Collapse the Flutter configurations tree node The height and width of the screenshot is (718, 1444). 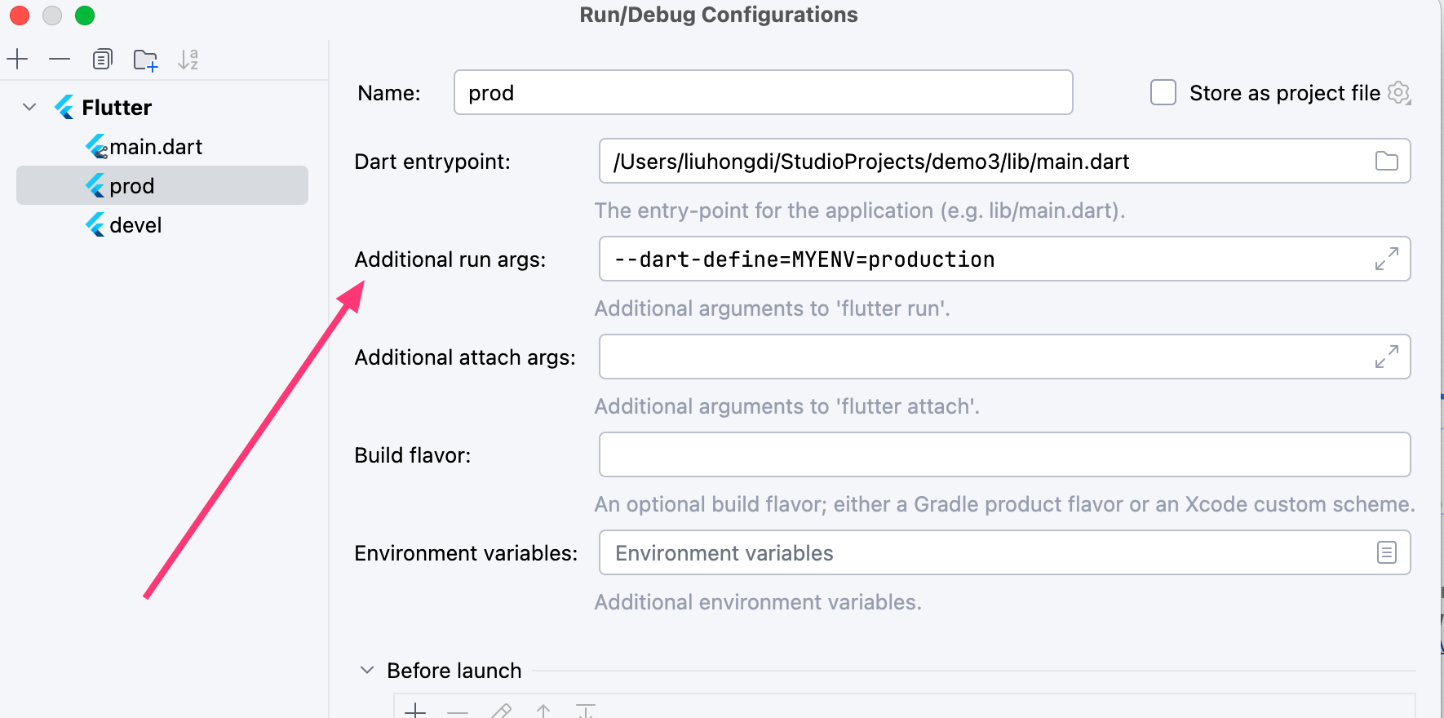[30, 108]
